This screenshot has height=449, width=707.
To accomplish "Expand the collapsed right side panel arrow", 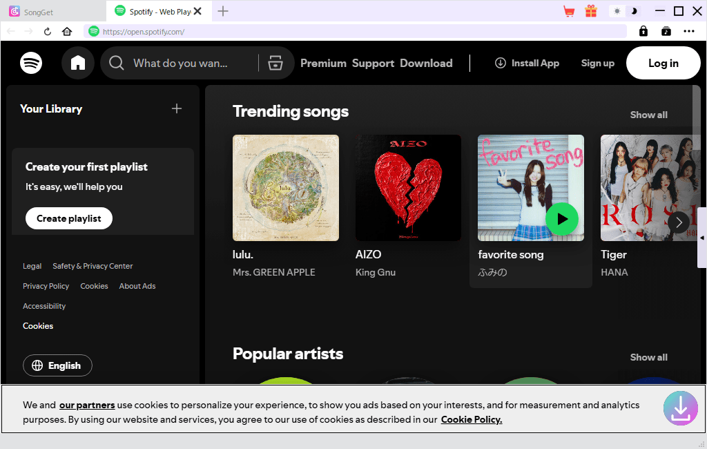I will click(702, 238).
